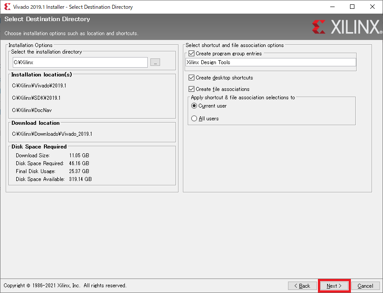The image size is (383, 293).
Task: Minimize the Vivado installer window
Action: (332, 7)
